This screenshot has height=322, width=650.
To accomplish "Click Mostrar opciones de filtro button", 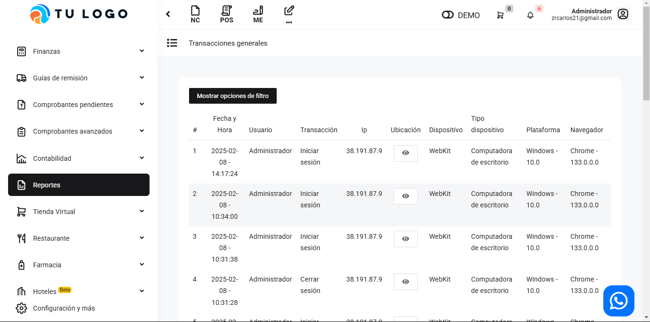I will 232,96.
